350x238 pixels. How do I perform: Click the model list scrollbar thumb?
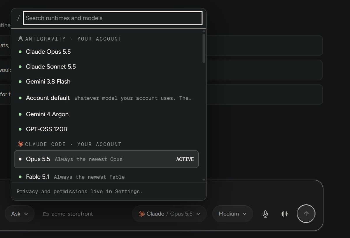[204, 48]
